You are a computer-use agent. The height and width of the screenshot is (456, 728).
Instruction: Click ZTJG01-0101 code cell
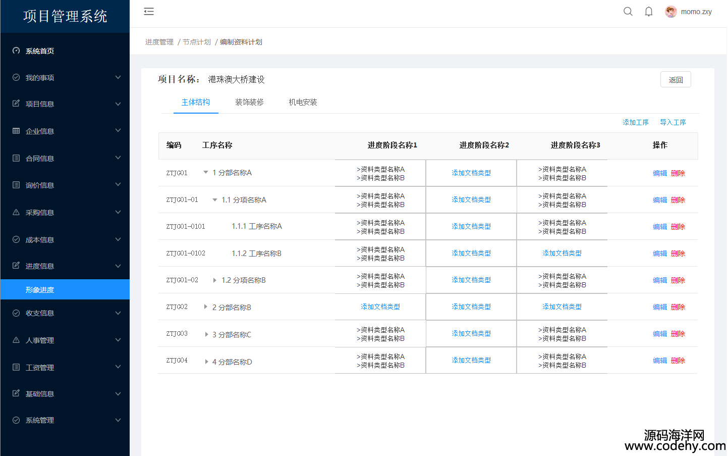click(186, 226)
